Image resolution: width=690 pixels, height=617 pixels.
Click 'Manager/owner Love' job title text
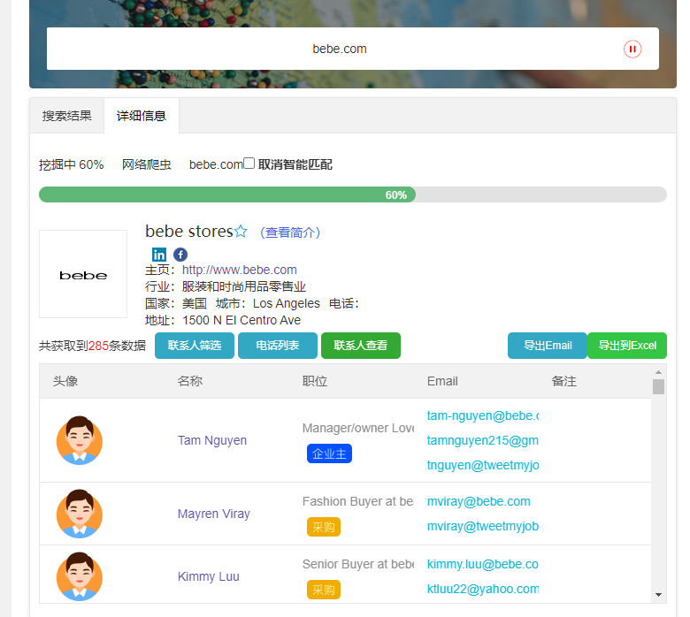pos(358,428)
